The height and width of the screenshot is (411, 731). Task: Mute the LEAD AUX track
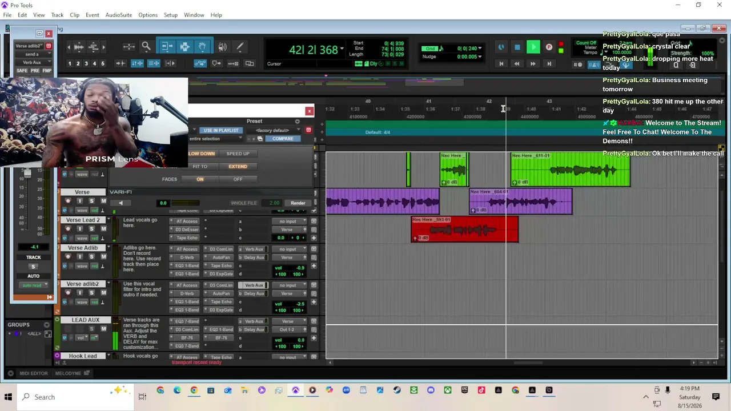tap(103, 329)
